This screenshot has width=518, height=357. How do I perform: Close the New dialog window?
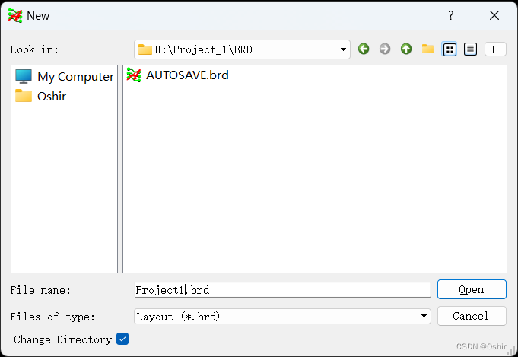click(x=494, y=15)
